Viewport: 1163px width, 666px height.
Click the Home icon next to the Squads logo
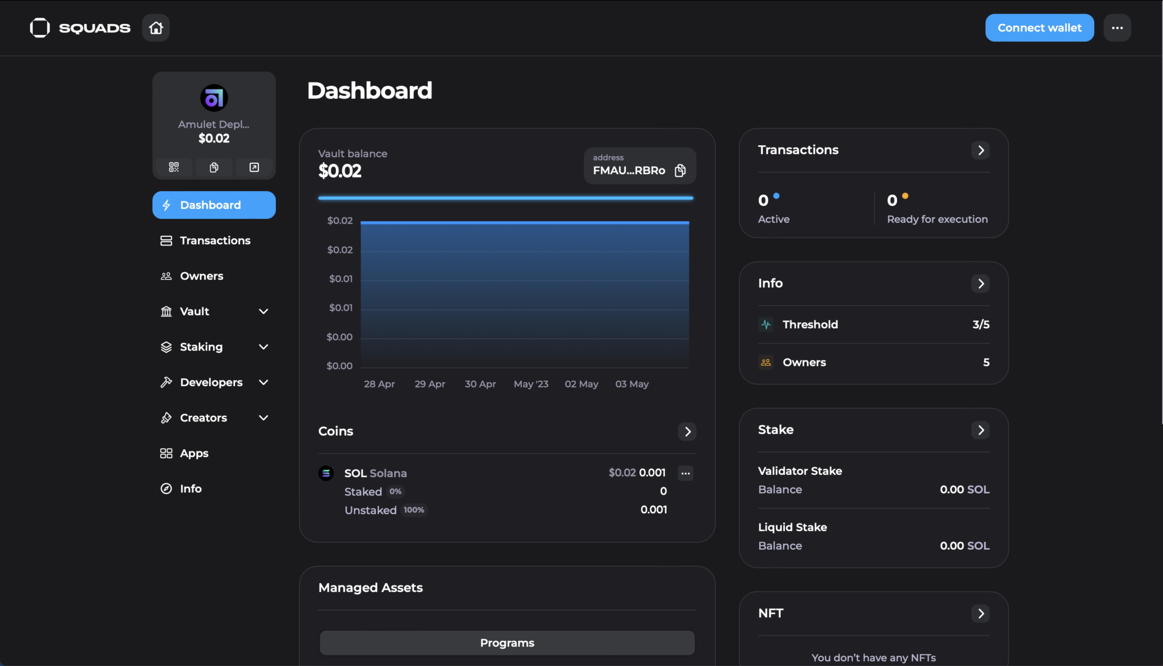155,27
